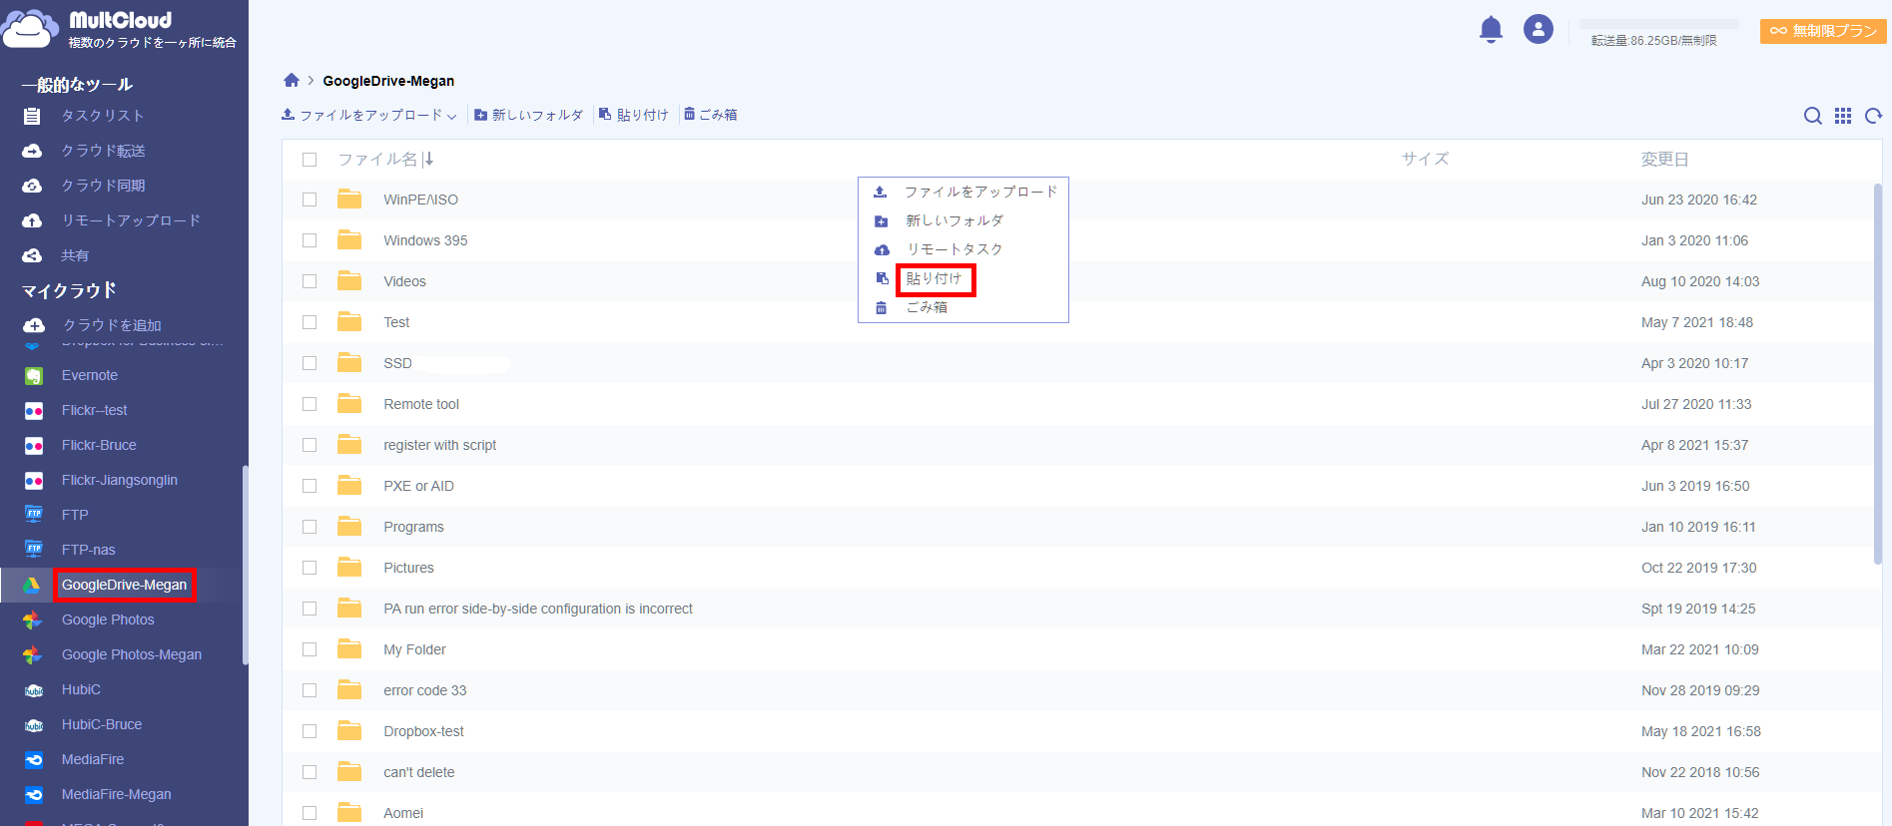Click the file list vertical scrollbar

[x=1877, y=373]
